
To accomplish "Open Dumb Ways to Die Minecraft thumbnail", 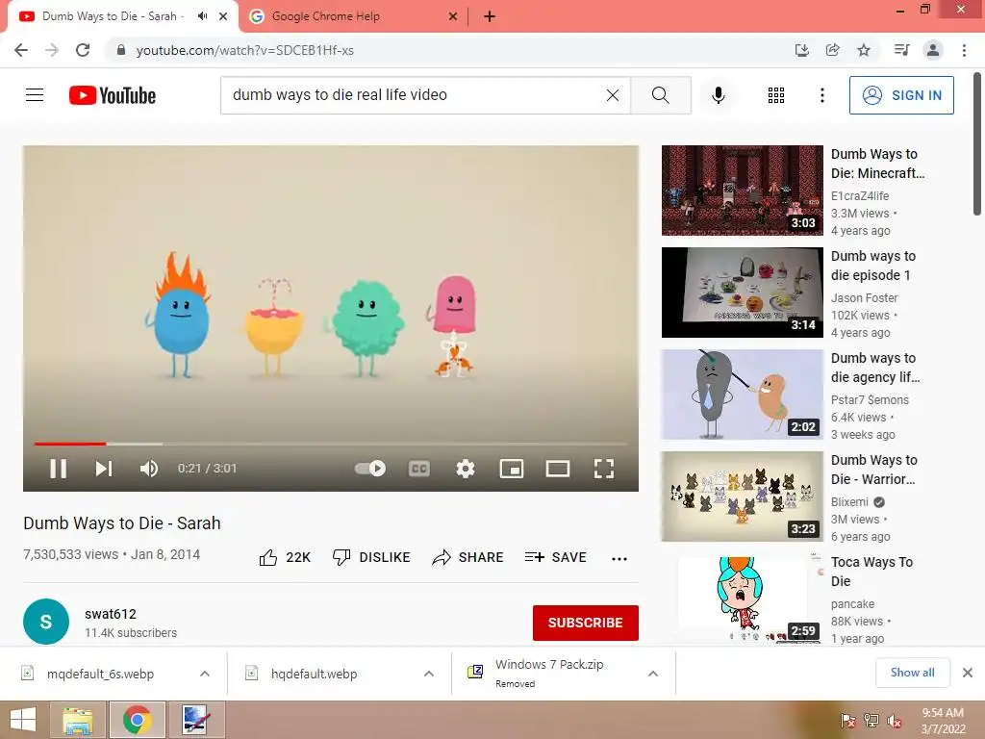I will click(742, 191).
